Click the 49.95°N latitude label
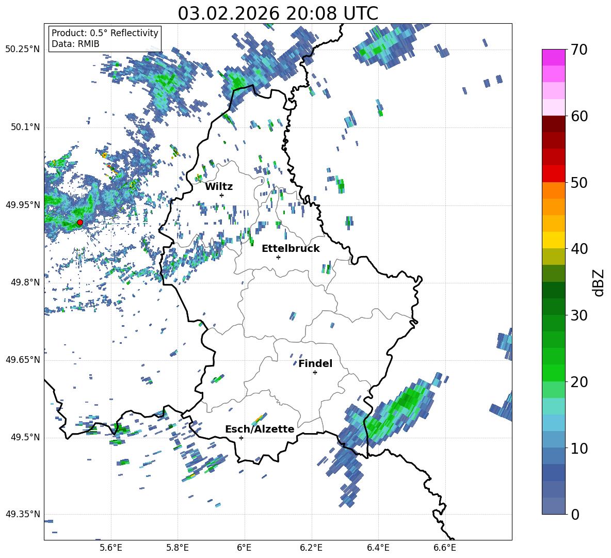Screen dimensions: 611x558 pyautogui.click(x=23, y=205)
